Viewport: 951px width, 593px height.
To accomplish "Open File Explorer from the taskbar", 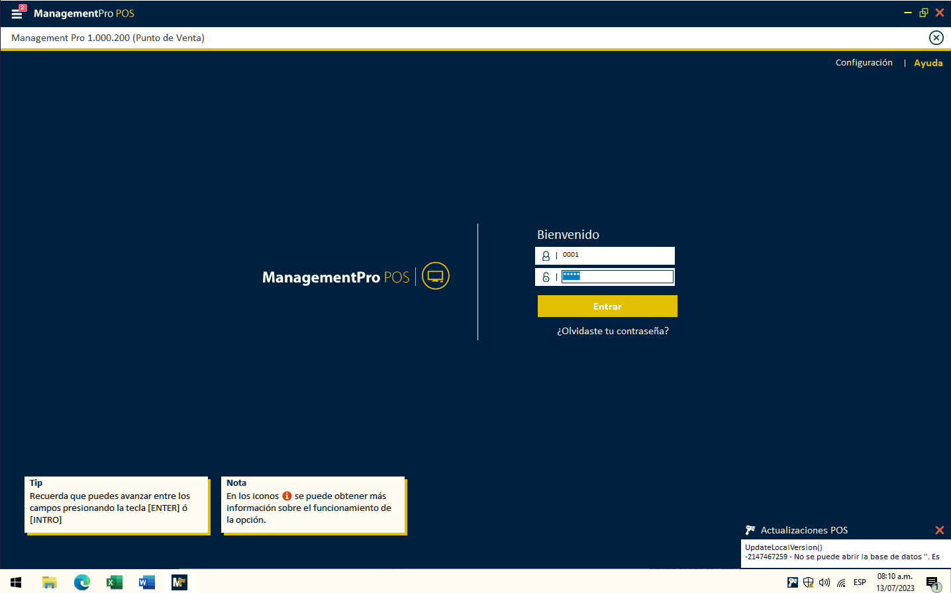I will 50,582.
